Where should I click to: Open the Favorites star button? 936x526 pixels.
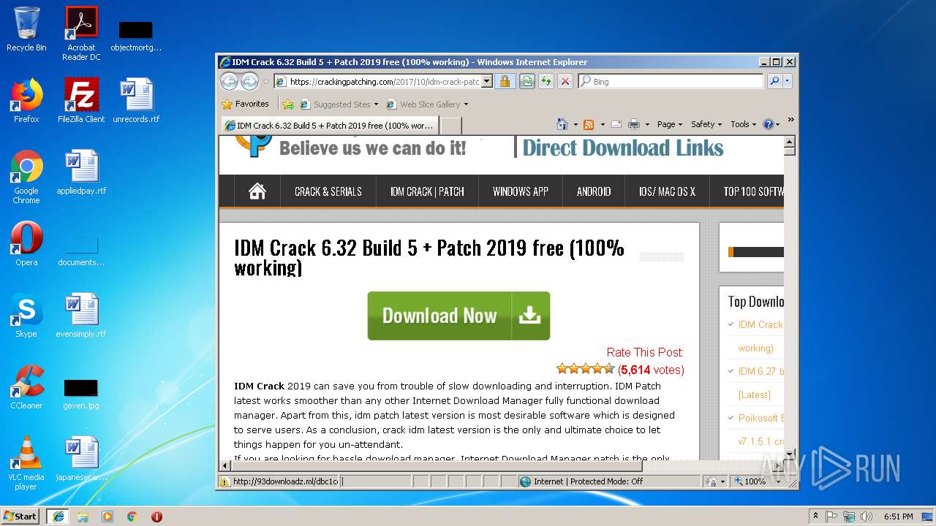click(x=245, y=104)
